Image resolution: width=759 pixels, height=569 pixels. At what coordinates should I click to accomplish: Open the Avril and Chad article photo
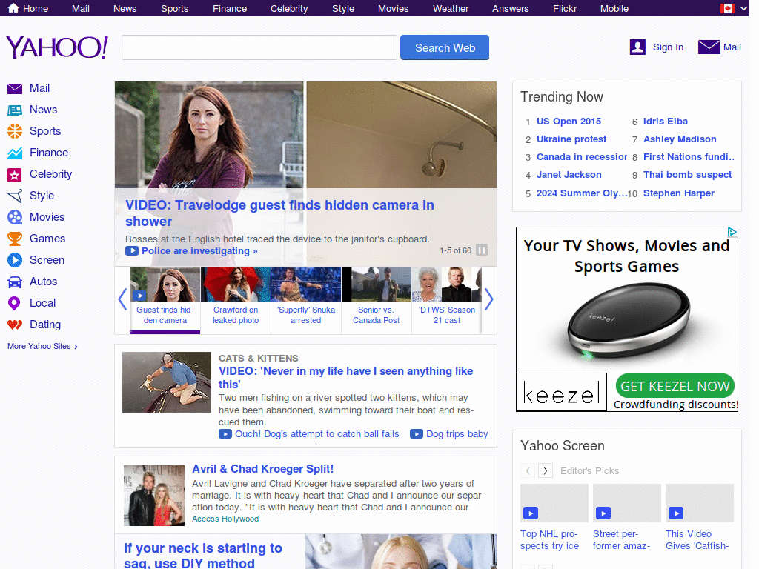pos(154,496)
